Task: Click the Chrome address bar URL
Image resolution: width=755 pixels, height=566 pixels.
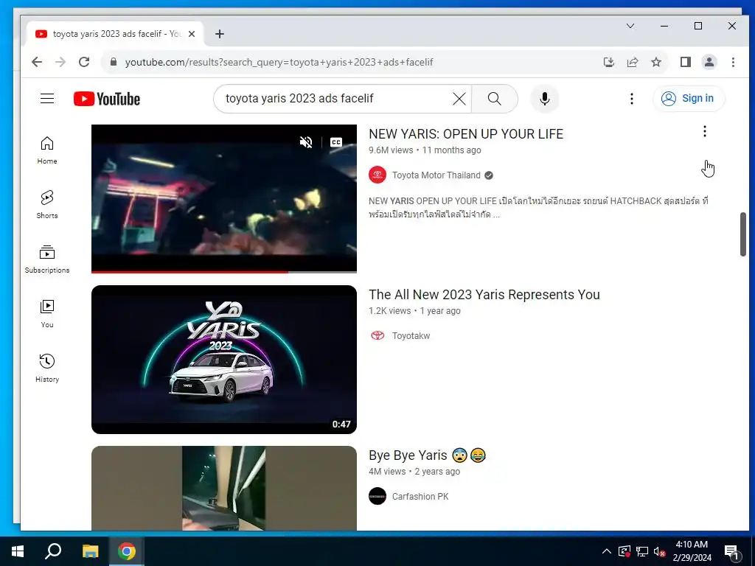Action: pyautogui.click(x=279, y=62)
